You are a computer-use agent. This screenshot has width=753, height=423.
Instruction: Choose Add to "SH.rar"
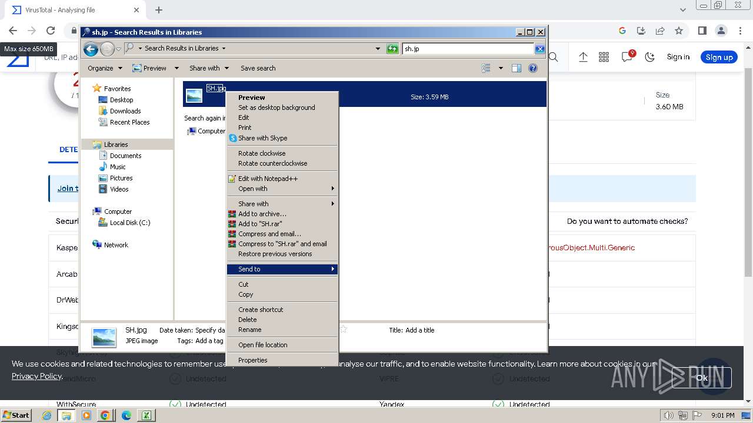point(282,224)
